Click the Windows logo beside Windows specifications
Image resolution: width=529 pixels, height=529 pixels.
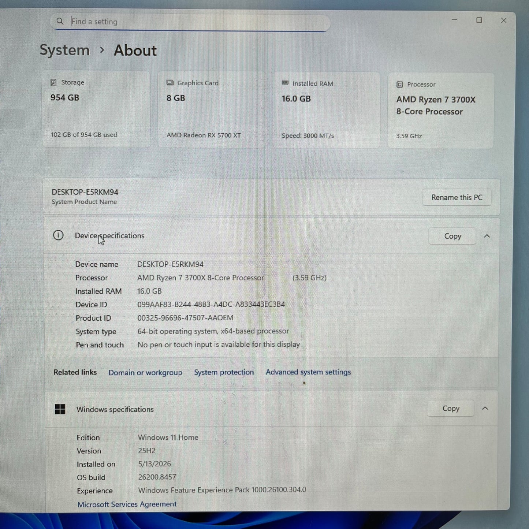(x=60, y=409)
